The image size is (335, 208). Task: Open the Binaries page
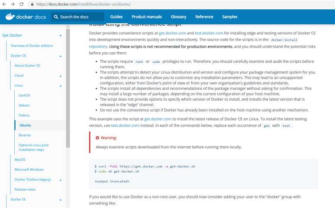pyautogui.click(x=25, y=135)
